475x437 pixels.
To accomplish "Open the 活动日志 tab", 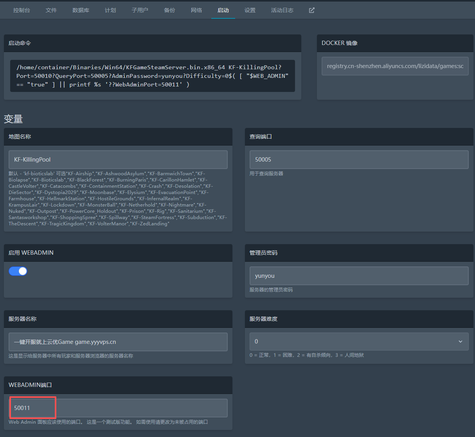I will 282,10.
